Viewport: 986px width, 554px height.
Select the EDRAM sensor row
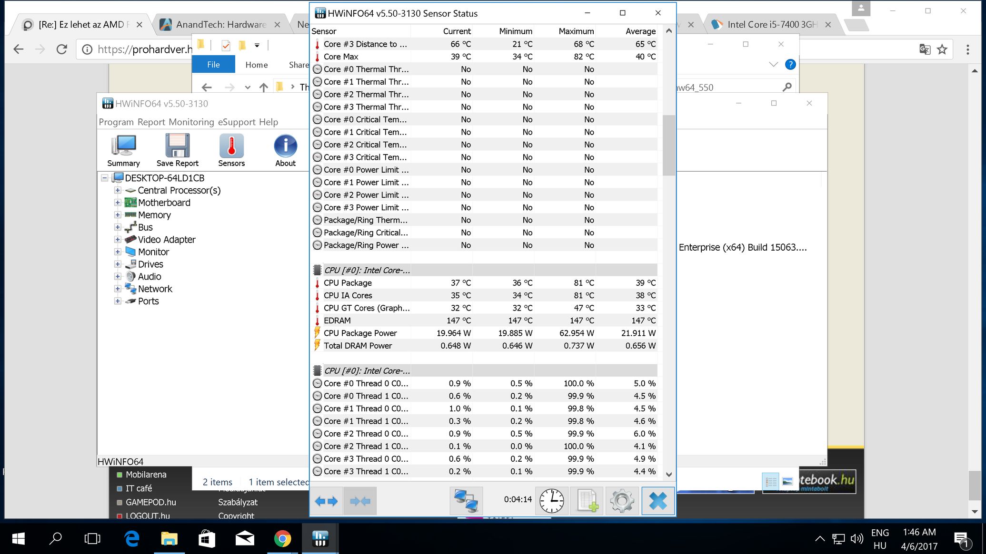(x=484, y=321)
